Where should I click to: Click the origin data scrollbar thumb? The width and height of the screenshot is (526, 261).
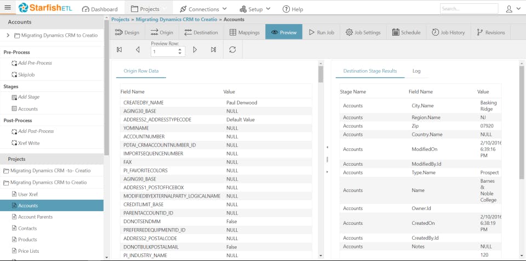pyautogui.click(x=321, y=74)
